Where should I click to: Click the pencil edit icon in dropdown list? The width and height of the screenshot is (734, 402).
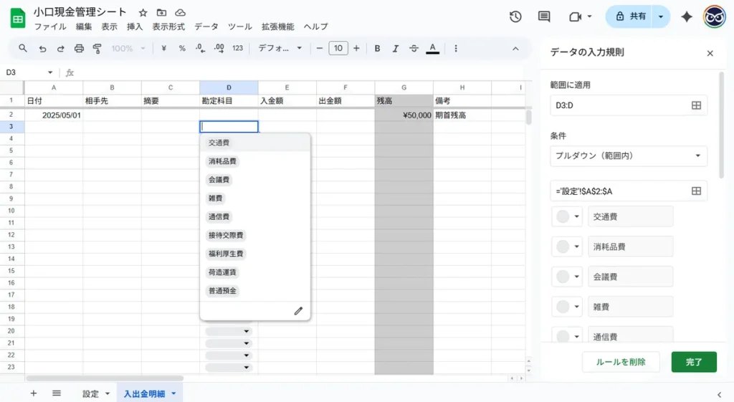pos(298,310)
